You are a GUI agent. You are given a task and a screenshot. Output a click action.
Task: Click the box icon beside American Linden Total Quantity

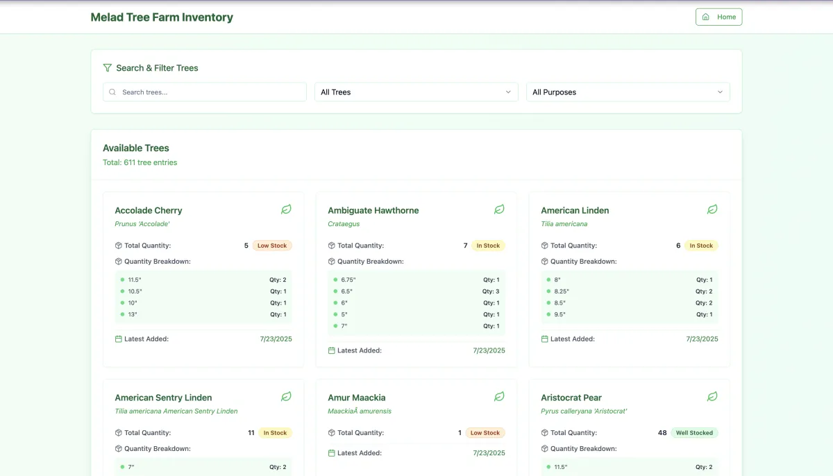click(x=545, y=246)
